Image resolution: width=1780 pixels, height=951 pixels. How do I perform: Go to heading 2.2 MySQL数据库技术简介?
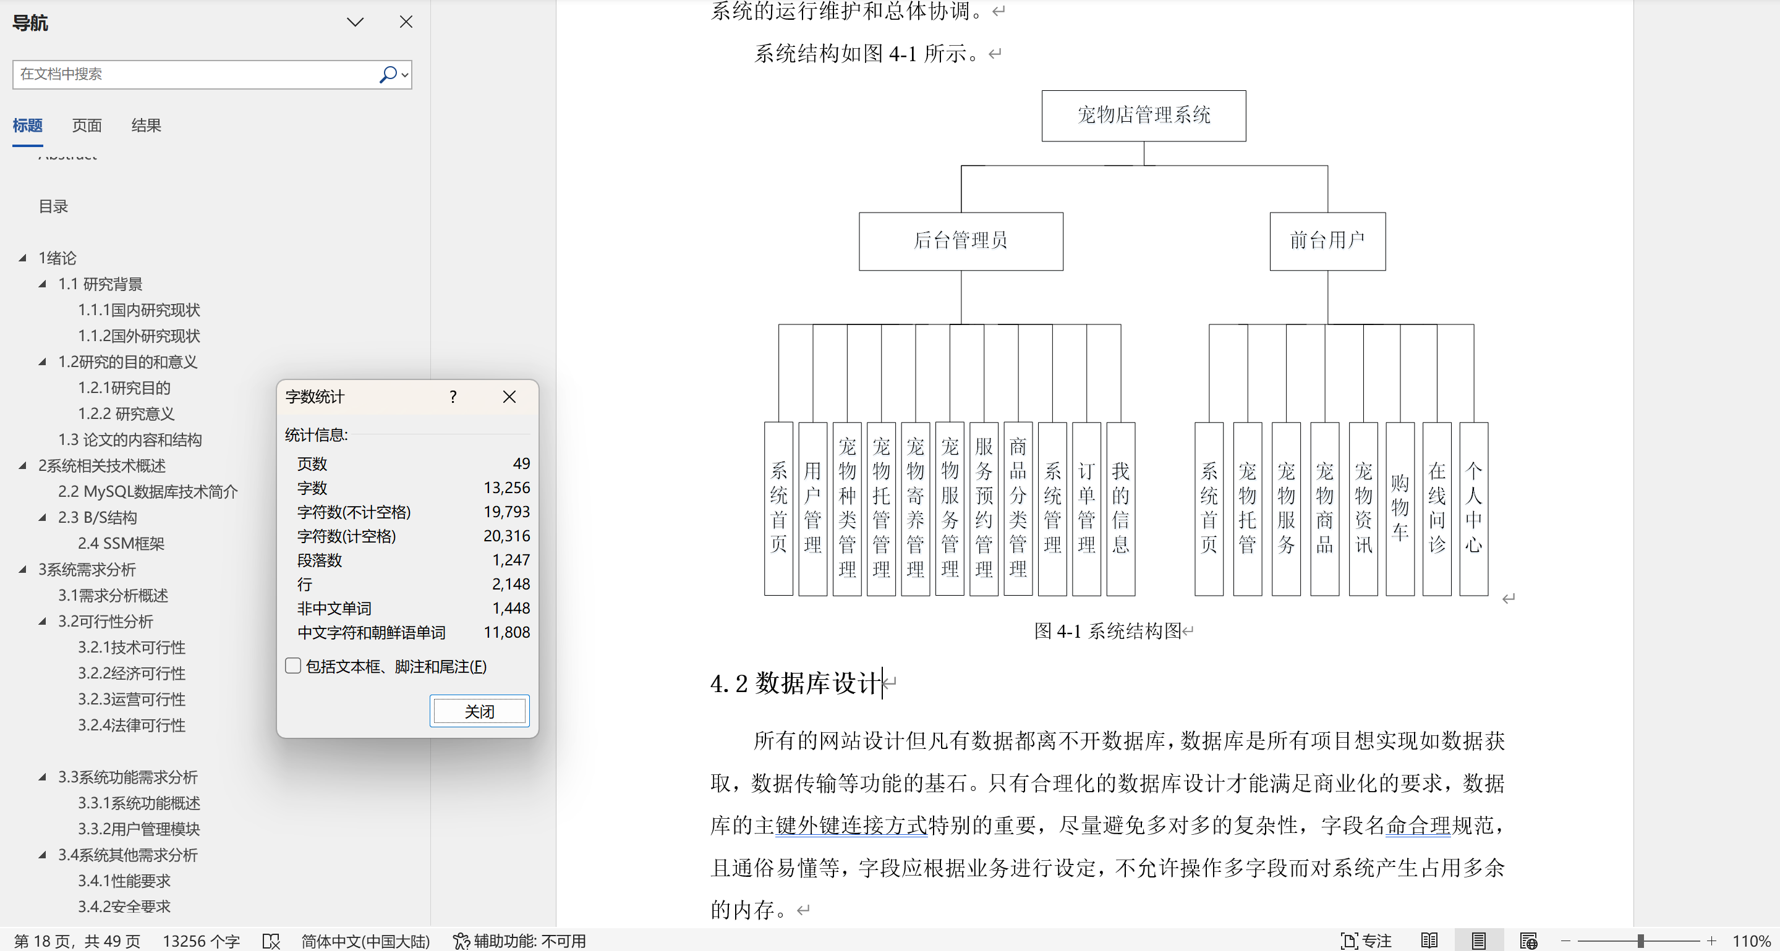[x=148, y=491]
